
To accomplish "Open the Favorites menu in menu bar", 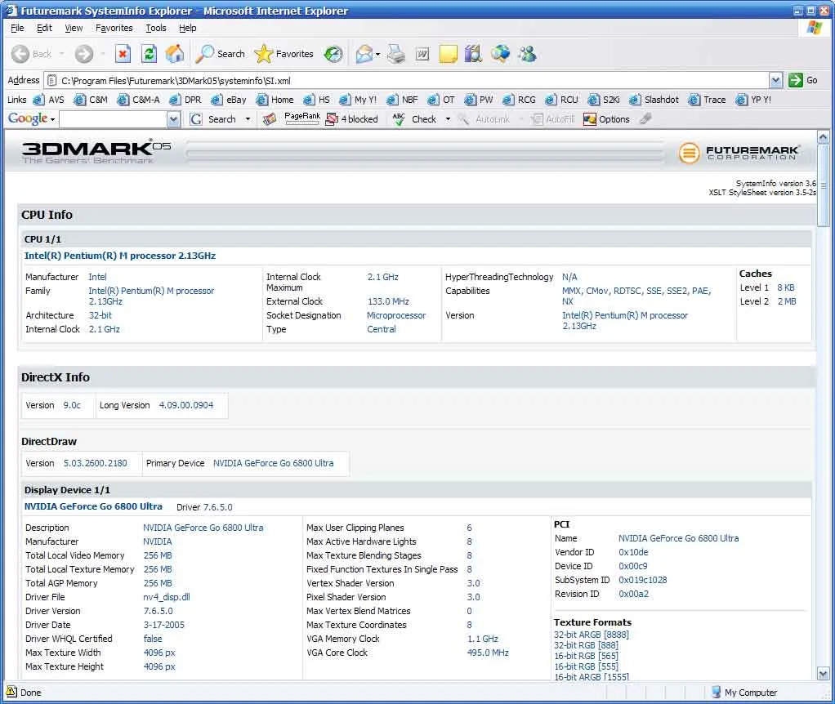I will (x=114, y=28).
